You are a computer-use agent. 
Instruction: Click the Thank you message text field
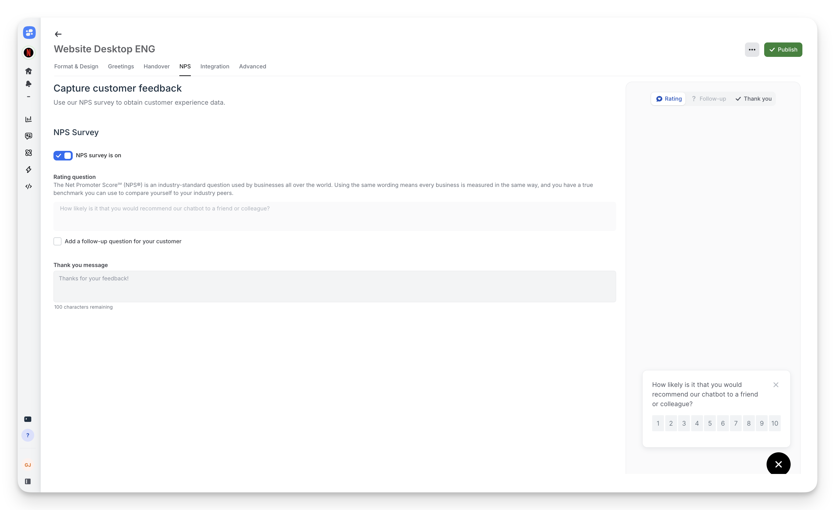[334, 286]
